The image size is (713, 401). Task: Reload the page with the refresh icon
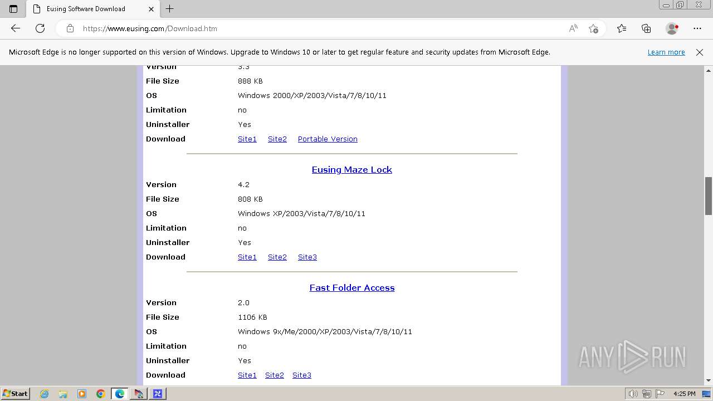click(40, 28)
